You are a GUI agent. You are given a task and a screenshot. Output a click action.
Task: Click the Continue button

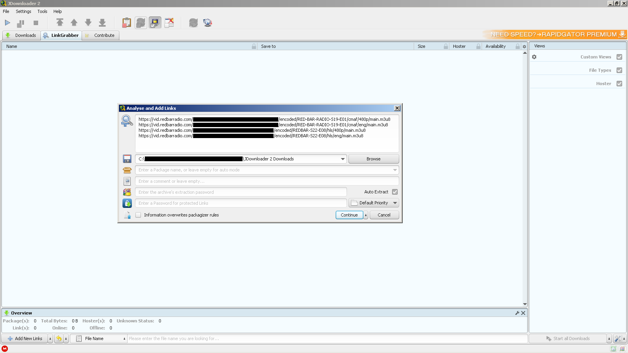349,215
